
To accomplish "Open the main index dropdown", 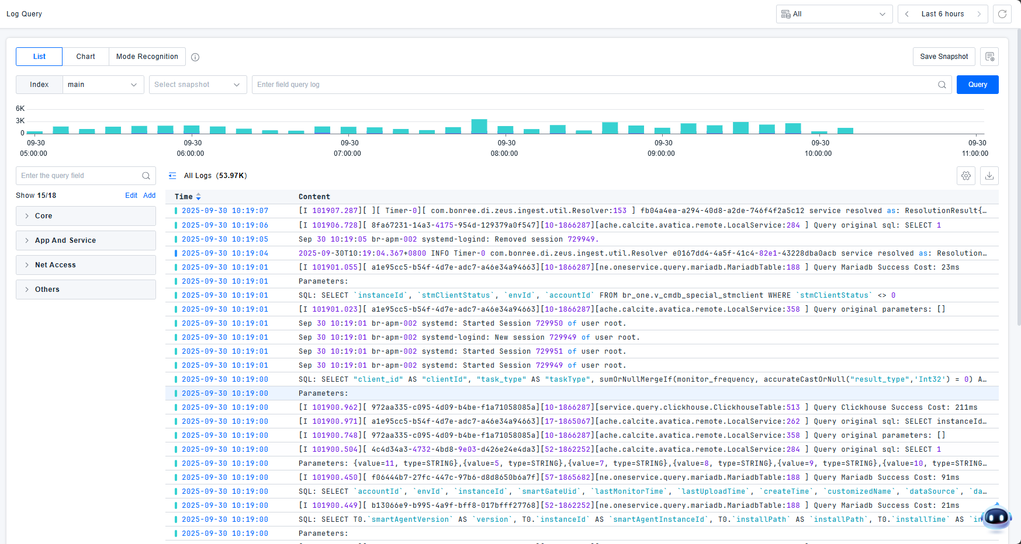I will [103, 85].
